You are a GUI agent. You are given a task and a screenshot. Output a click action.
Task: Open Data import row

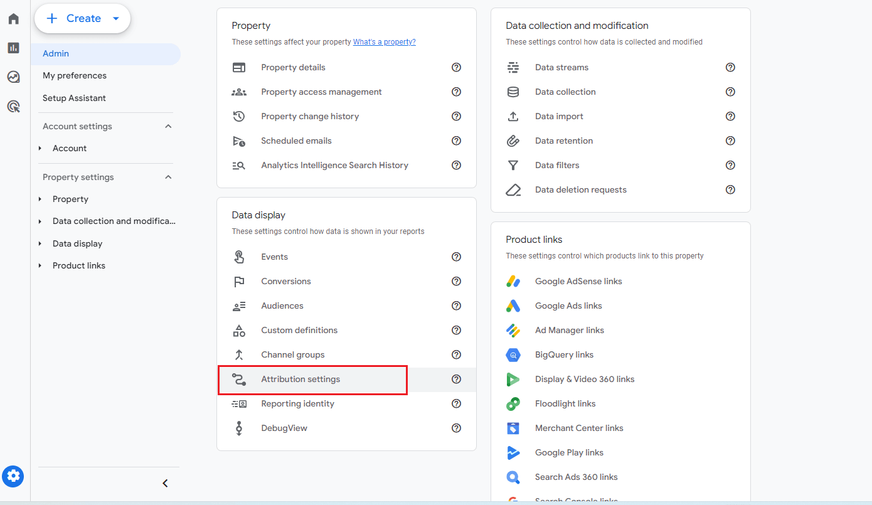[620, 116]
